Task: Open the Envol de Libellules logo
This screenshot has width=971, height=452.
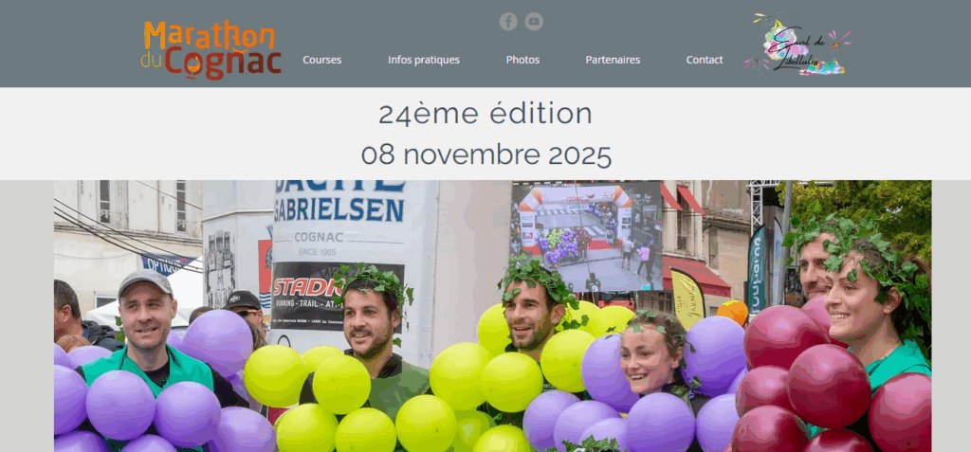Action: pos(797,44)
